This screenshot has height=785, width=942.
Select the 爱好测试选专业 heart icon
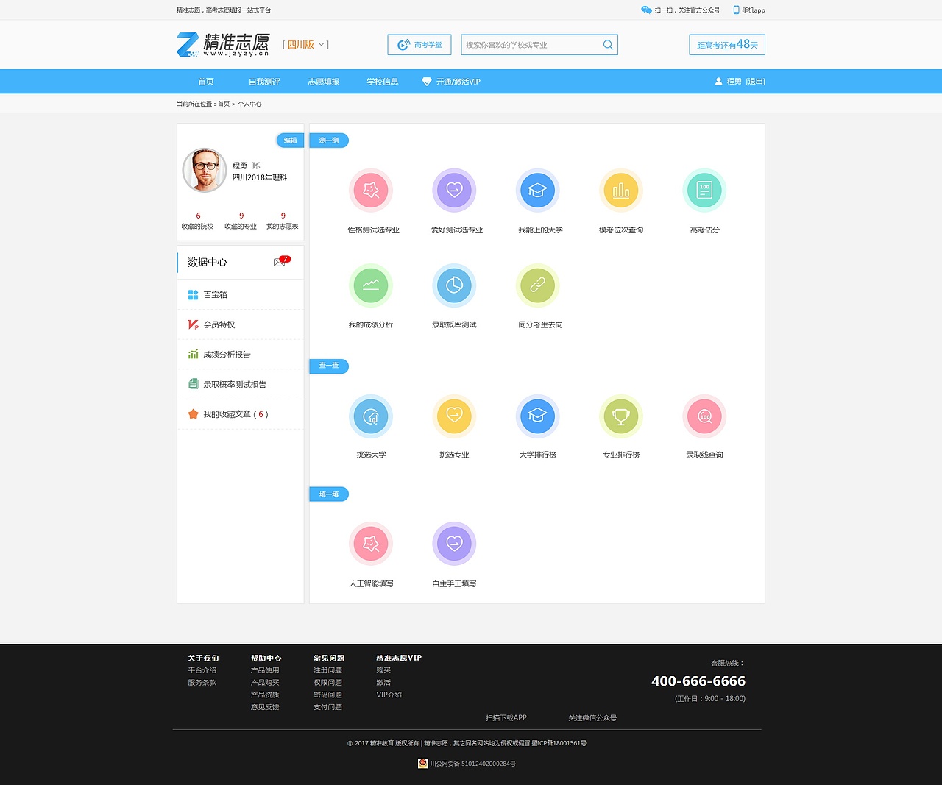tap(455, 190)
